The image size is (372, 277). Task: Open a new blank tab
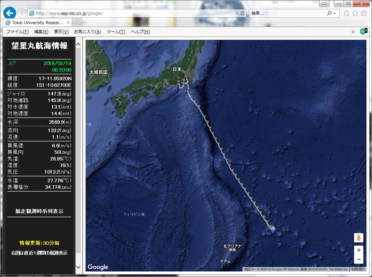click(x=77, y=23)
